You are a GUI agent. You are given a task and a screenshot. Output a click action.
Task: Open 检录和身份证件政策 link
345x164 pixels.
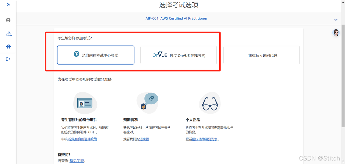(83, 139)
